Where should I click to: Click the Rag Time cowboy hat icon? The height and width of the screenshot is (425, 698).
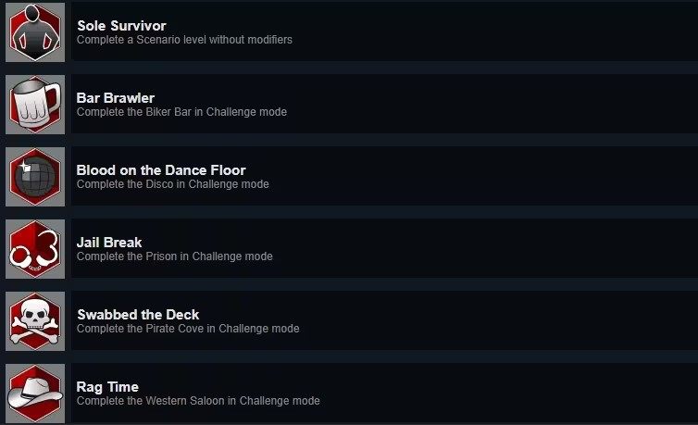[35, 393]
